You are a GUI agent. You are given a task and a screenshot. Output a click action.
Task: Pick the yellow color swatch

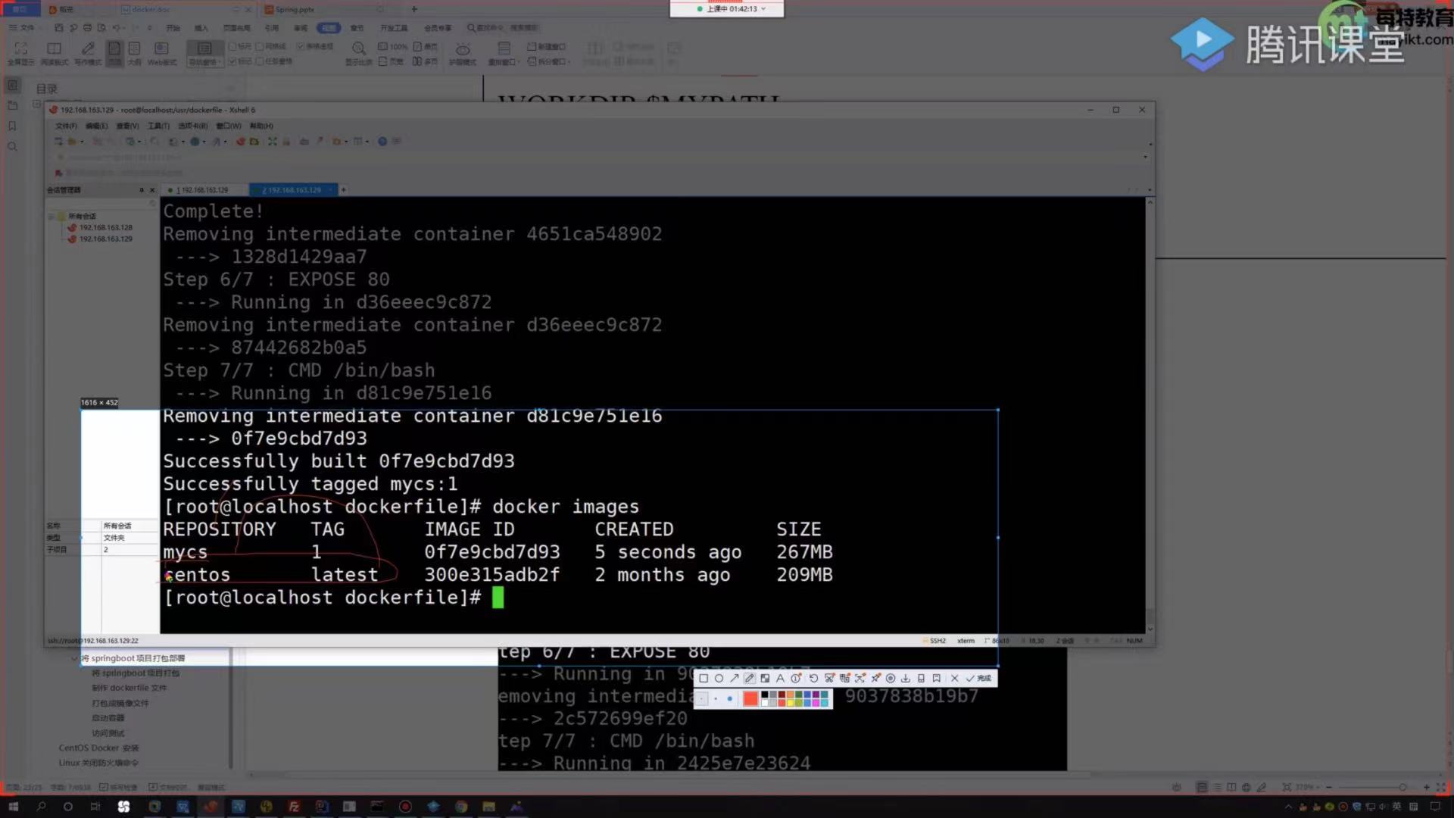(791, 703)
